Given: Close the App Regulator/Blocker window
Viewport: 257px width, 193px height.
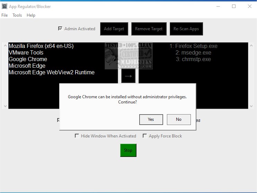Looking at the screenshot, I should click(x=250, y=6).
